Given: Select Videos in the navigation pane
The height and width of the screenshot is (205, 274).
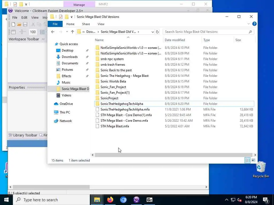Looking at the screenshot, I should (66, 95).
